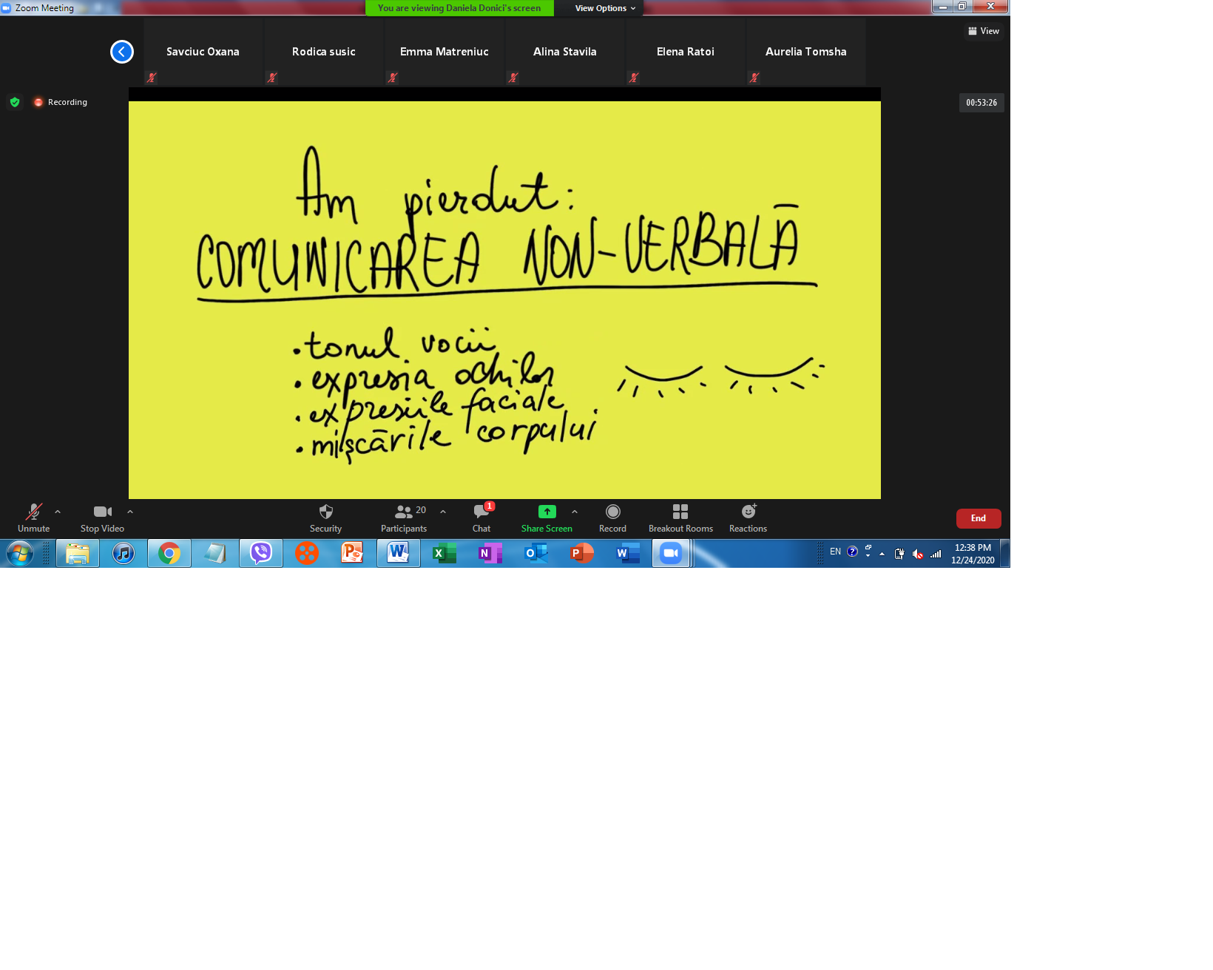Stop the video camera

click(x=102, y=518)
